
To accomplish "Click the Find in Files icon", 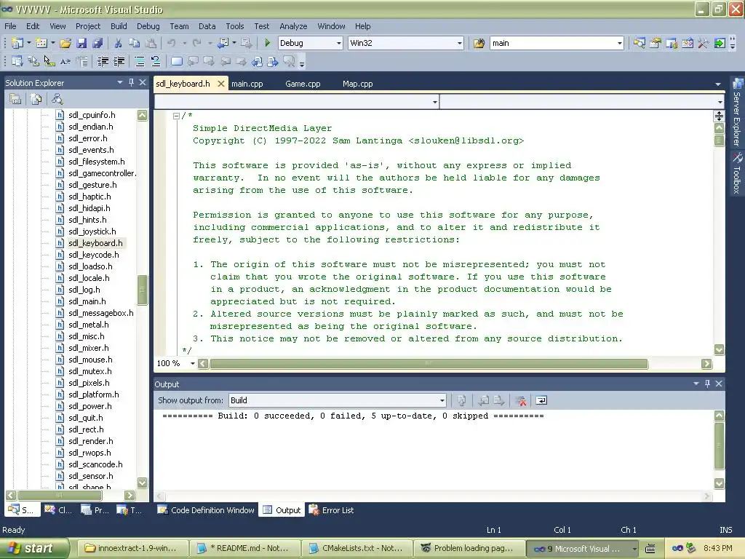I will pyautogui.click(x=479, y=43).
